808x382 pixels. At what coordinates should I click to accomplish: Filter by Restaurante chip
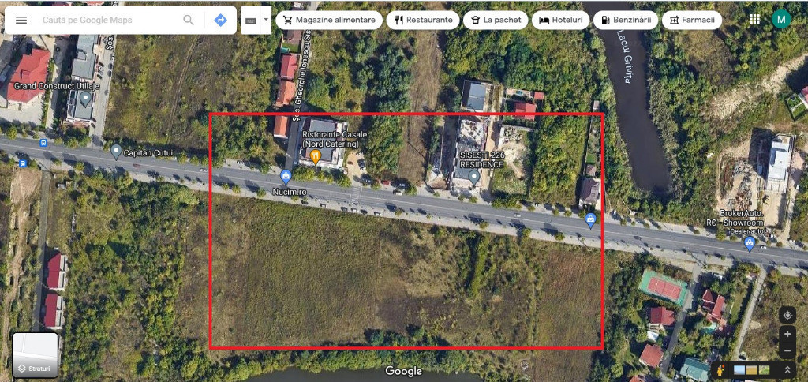[x=423, y=20]
